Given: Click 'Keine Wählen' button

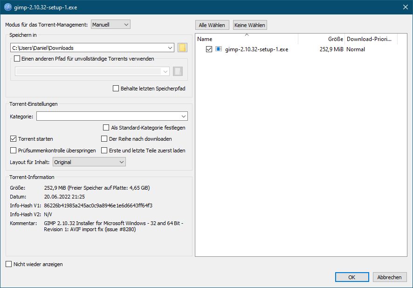Looking at the screenshot, I should pyautogui.click(x=250, y=25).
